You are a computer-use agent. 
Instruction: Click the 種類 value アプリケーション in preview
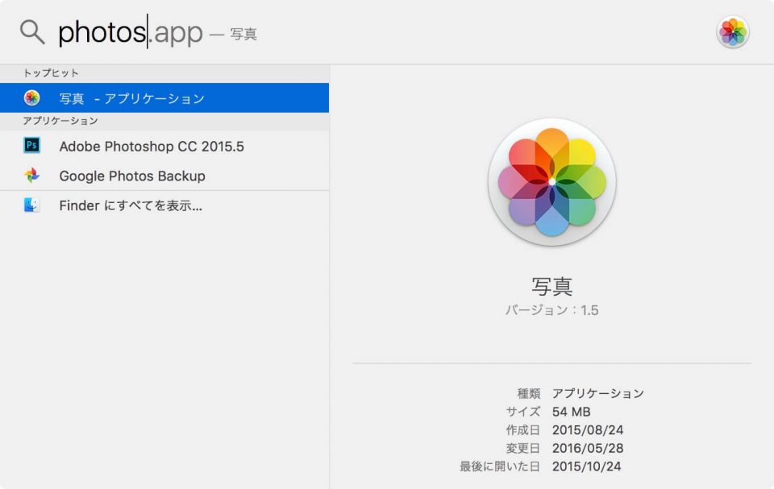click(x=597, y=393)
